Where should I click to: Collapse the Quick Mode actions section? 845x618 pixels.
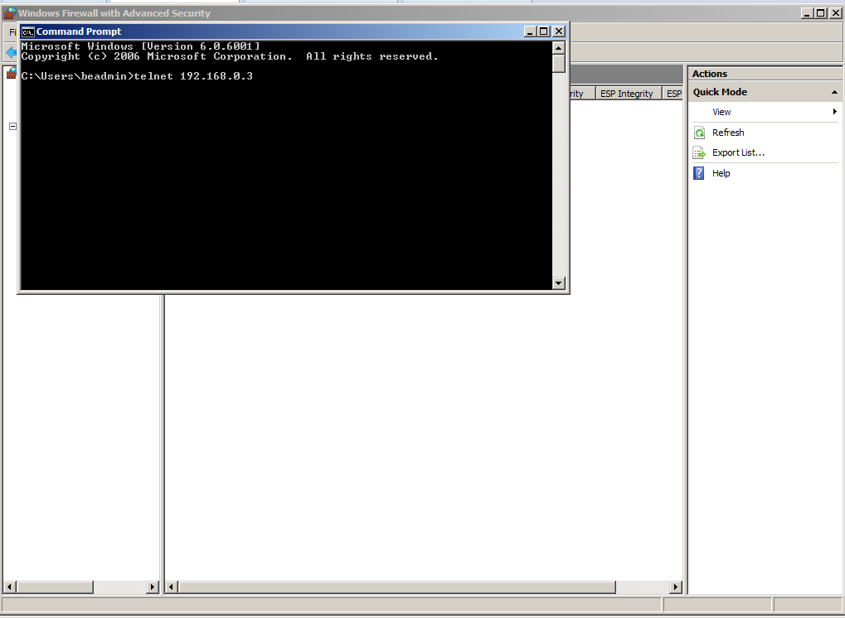click(x=834, y=92)
